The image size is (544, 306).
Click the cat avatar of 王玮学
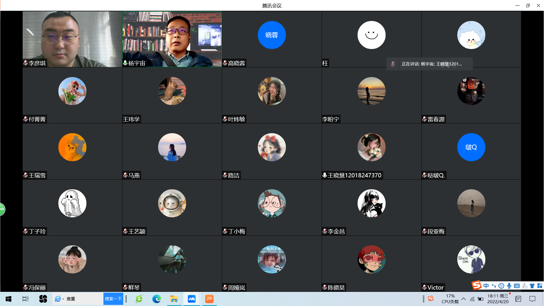click(x=172, y=91)
